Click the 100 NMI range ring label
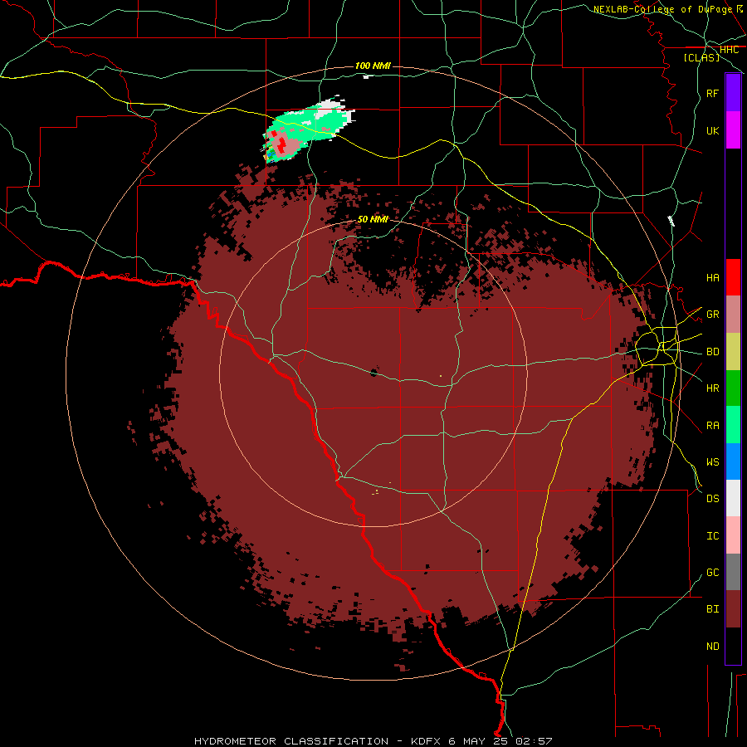Screen dimensions: 747x747 click(373, 66)
